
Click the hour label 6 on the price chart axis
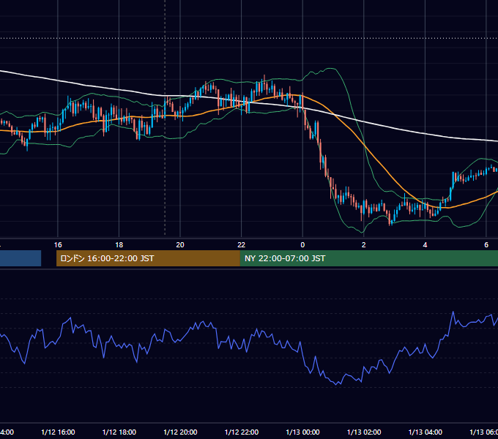tap(486, 245)
